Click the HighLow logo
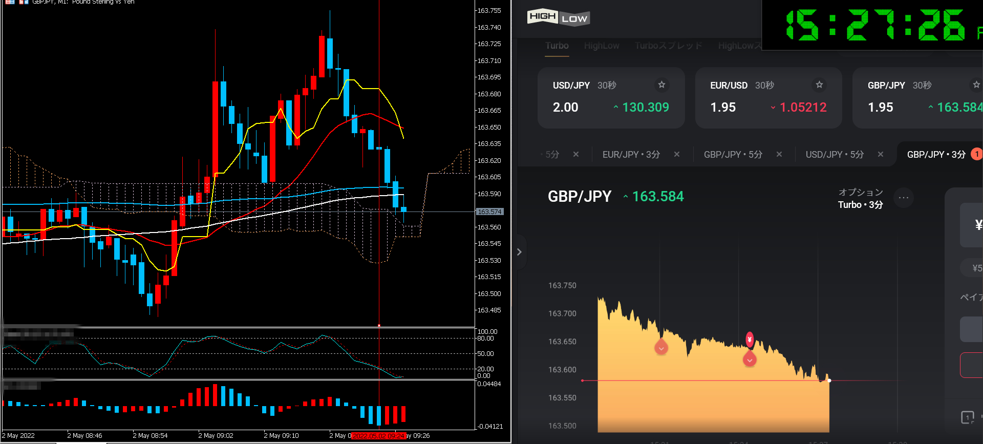This screenshot has width=983, height=444. pyautogui.click(x=558, y=18)
